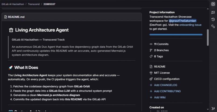Screen dimensions: 217x112
Task: Click the Created on label
Action: (x=157, y=107)
